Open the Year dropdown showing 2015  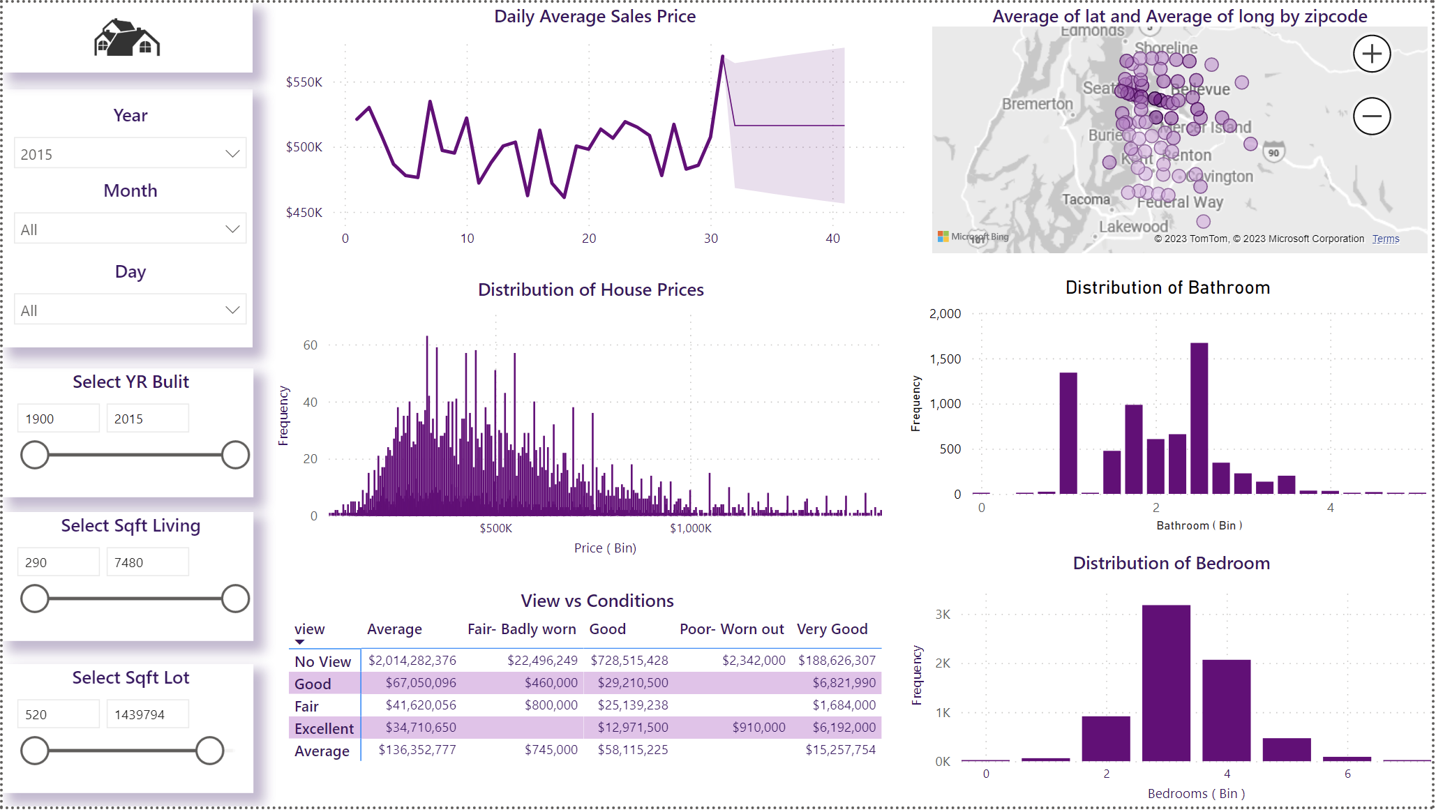(130, 154)
